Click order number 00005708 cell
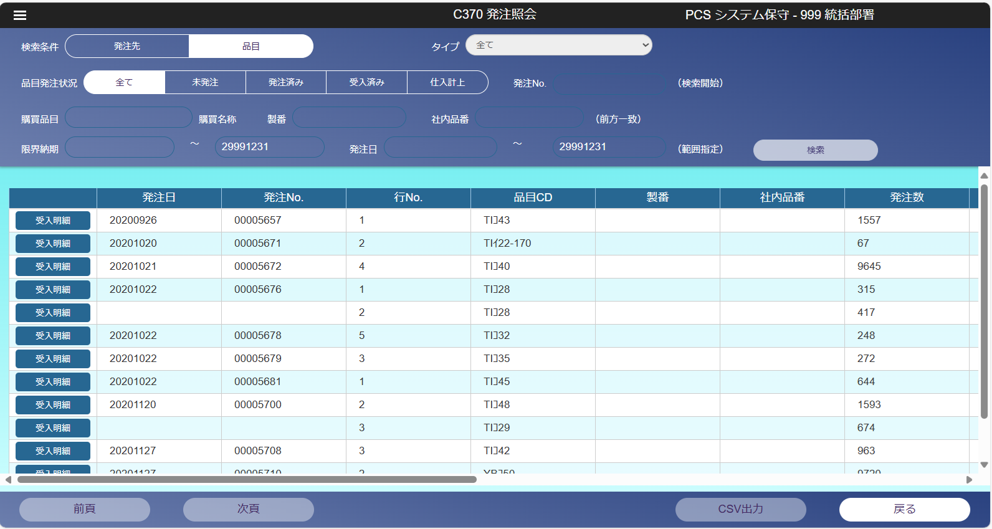992x529 pixels. [284, 451]
